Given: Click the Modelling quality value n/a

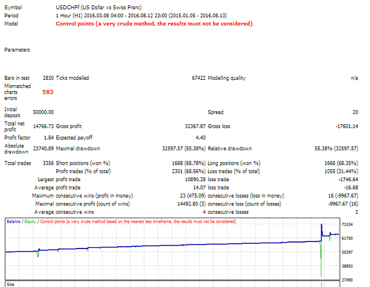Looking at the screenshot, I should click(x=354, y=78).
